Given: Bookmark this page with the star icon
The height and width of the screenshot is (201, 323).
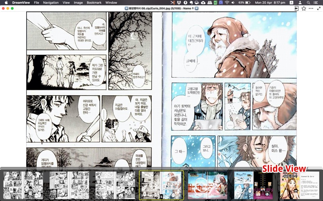Looking at the screenshot, I should (304, 8).
